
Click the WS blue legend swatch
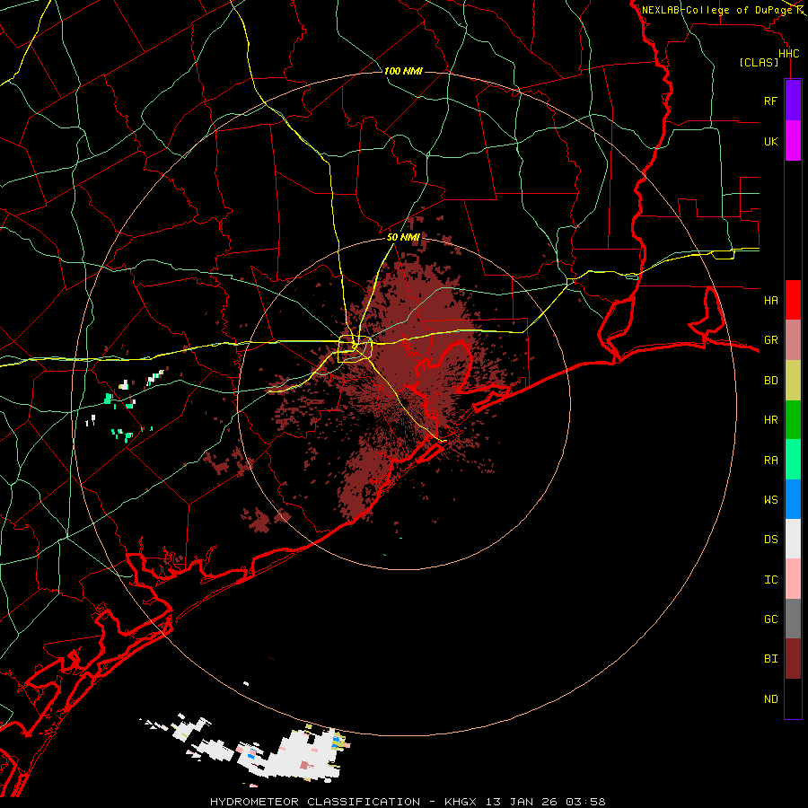click(x=793, y=499)
